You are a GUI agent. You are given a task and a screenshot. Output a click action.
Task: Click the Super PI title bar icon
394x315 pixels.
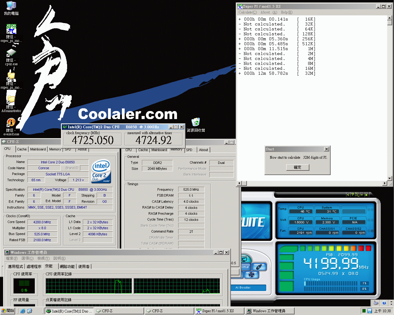240,6
